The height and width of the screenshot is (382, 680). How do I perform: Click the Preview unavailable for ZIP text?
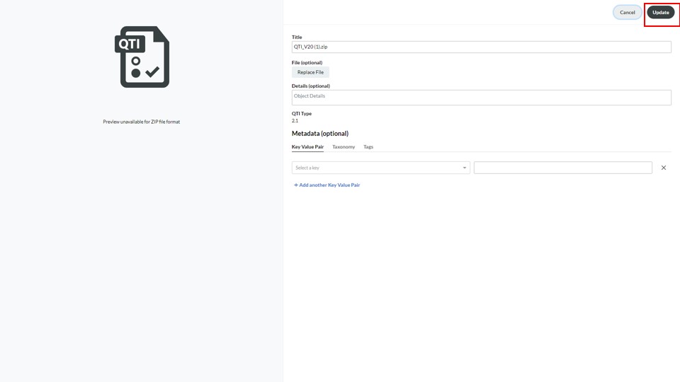142,122
